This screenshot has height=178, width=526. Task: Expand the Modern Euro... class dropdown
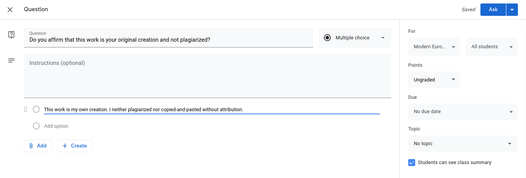434,47
